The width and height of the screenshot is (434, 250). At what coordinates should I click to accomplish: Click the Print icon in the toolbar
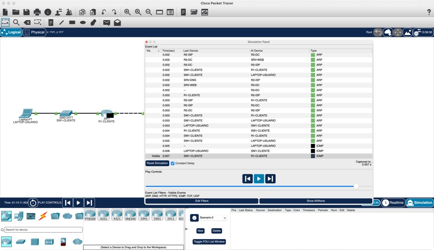37,12
